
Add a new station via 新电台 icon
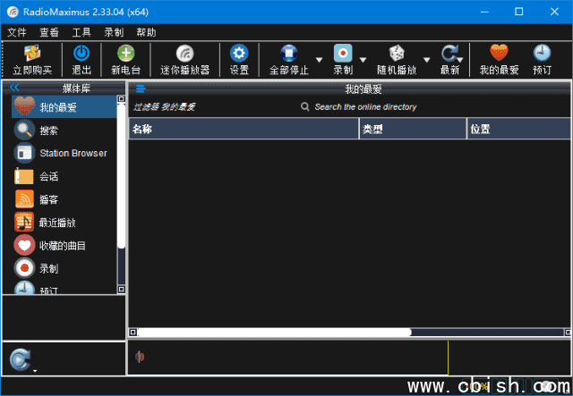click(125, 54)
